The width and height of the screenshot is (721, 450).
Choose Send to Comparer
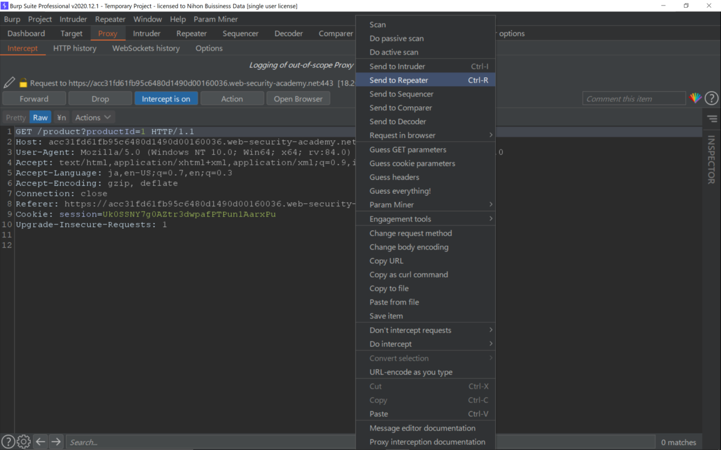(x=425, y=107)
